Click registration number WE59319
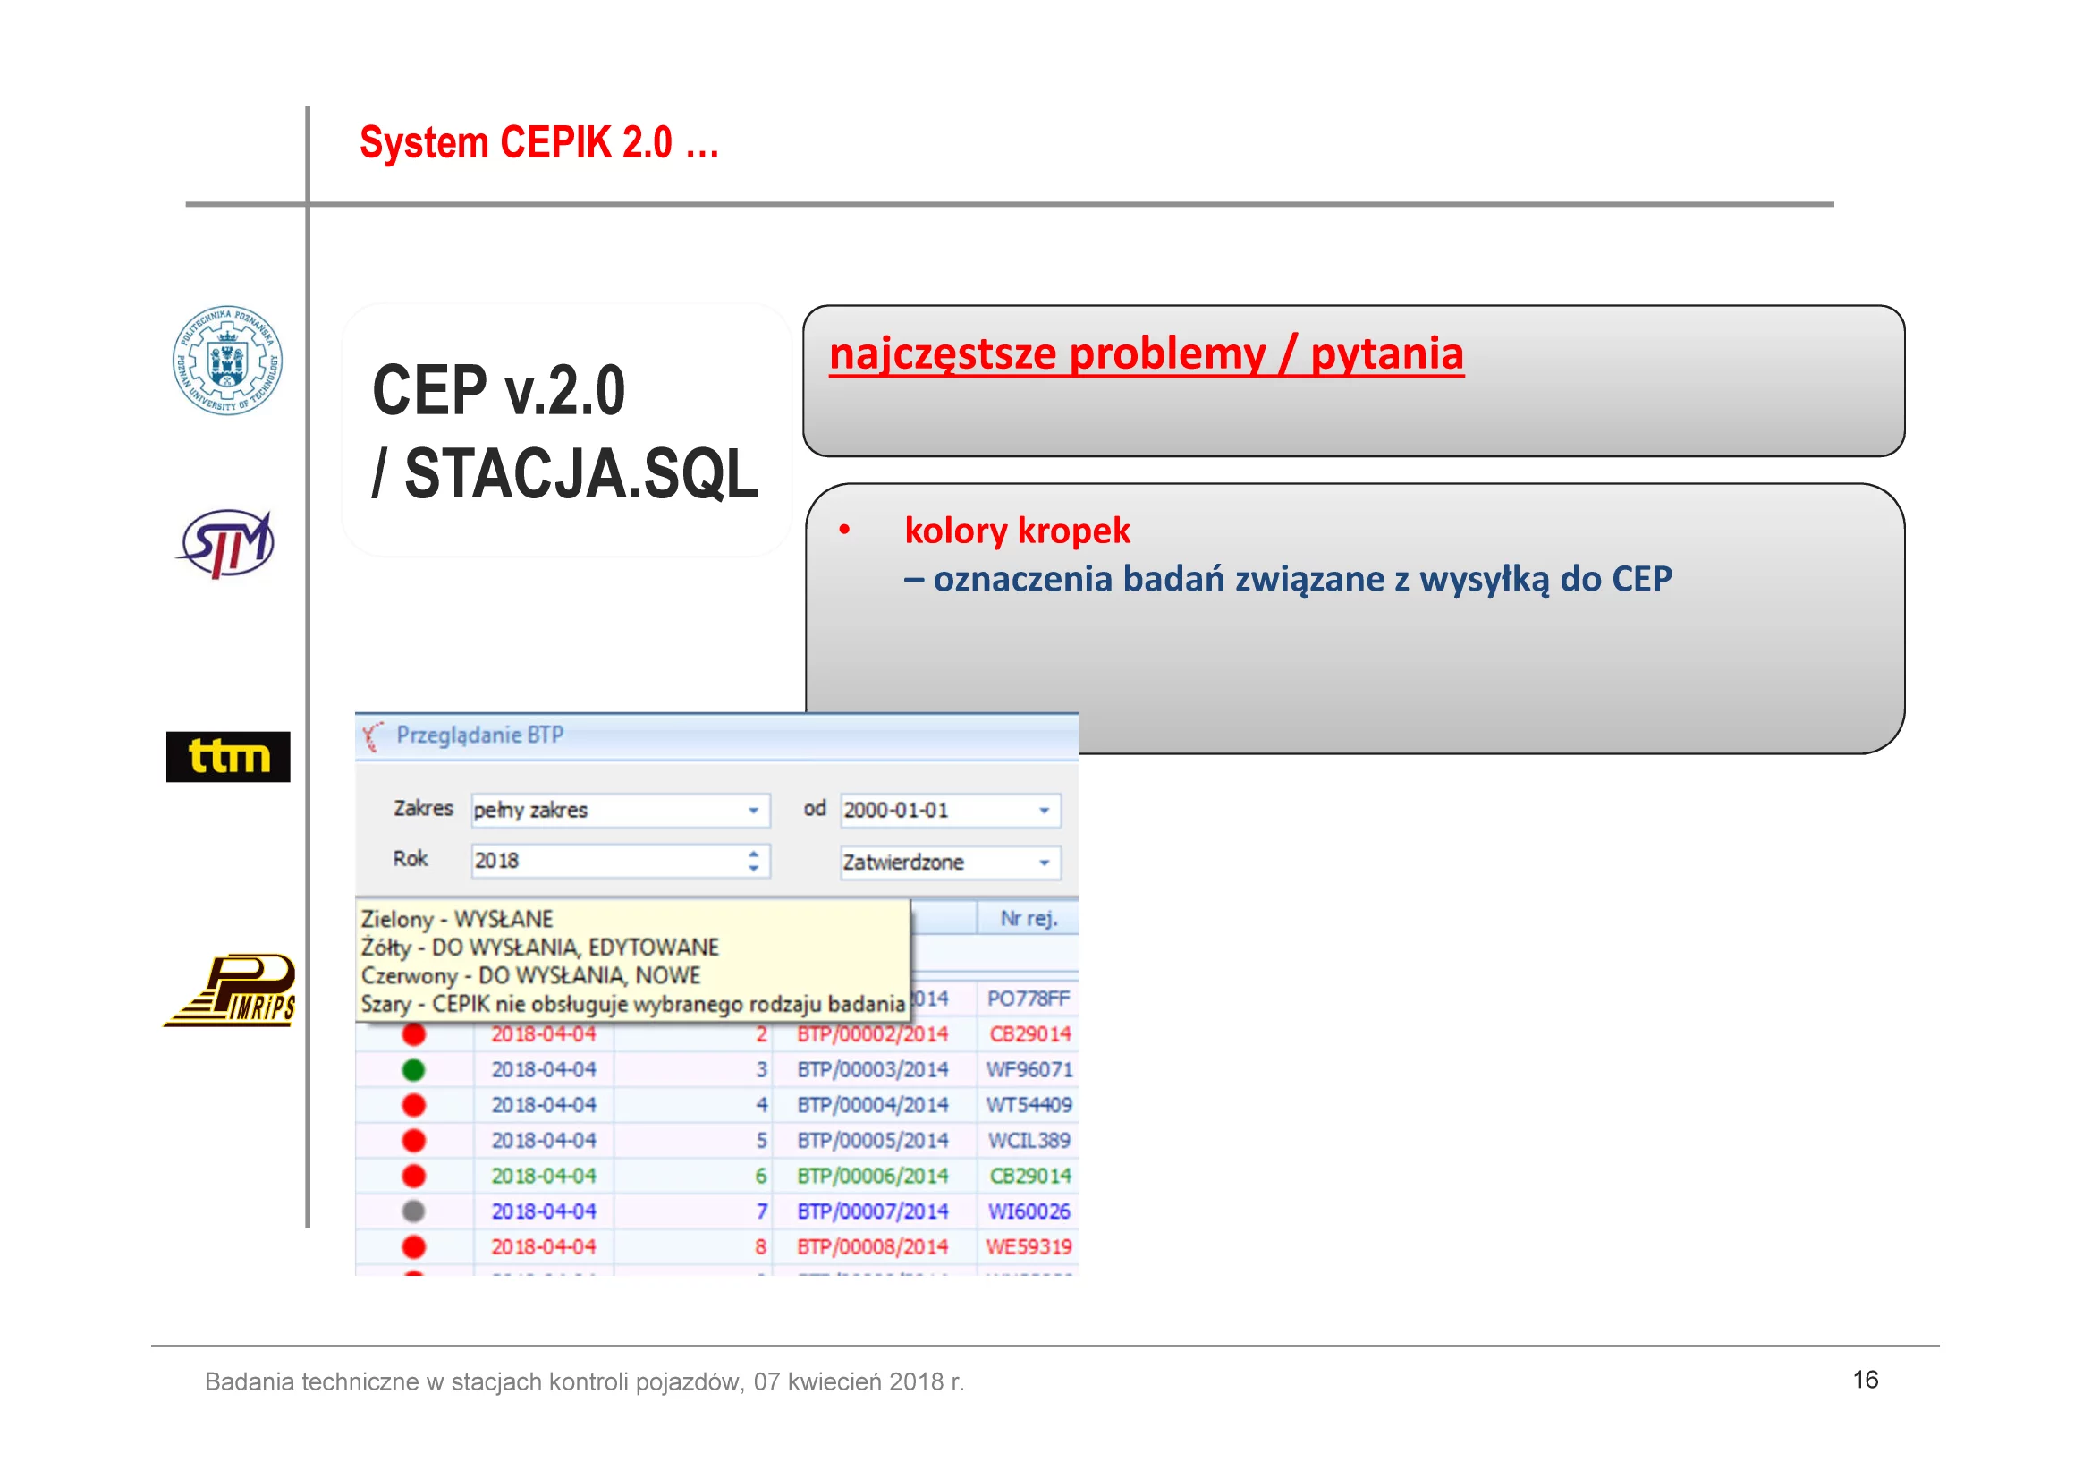Viewport: 2091px width, 1479px height. coord(1030,1248)
